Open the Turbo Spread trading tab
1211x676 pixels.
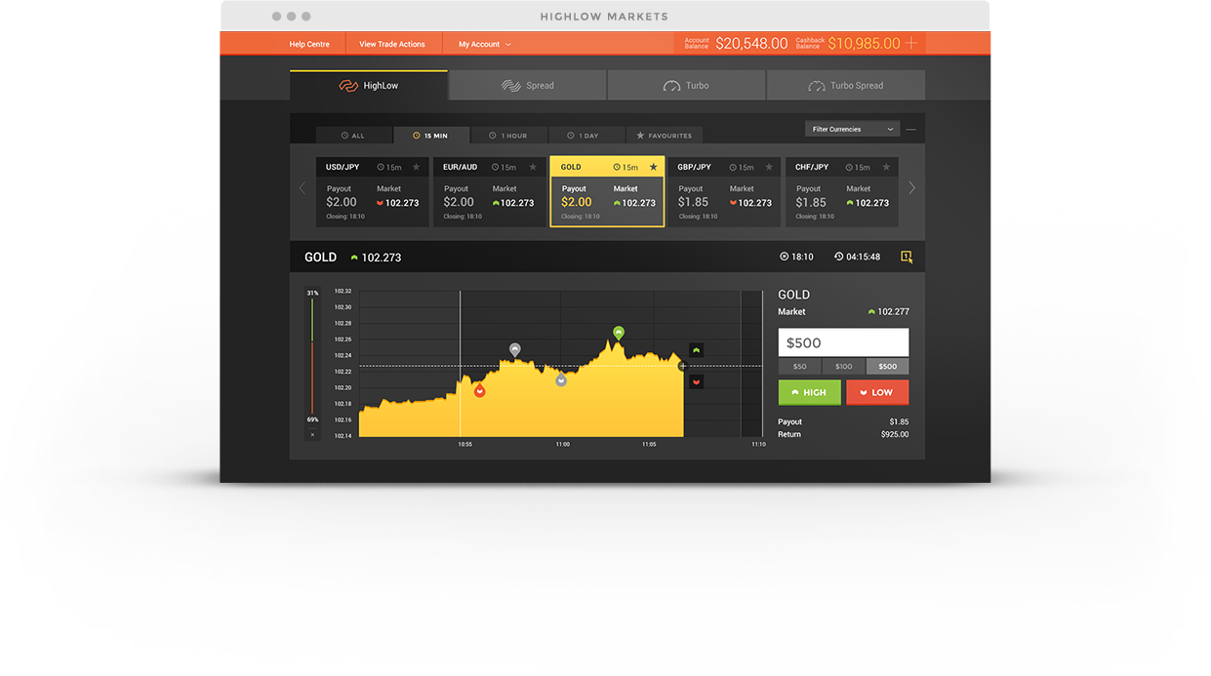pos(846,85)
